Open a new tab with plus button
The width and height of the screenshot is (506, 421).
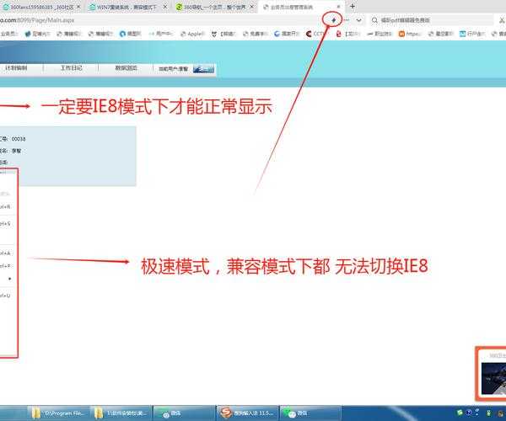(353, 6)
